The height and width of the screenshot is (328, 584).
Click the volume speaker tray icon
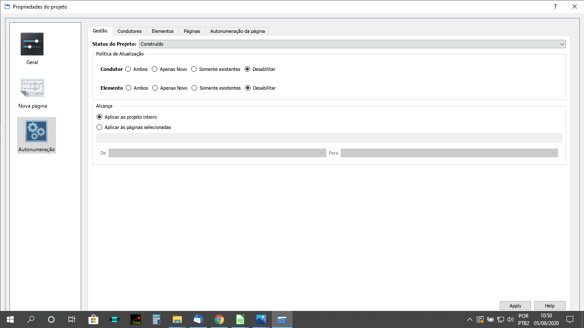[510, 319]
